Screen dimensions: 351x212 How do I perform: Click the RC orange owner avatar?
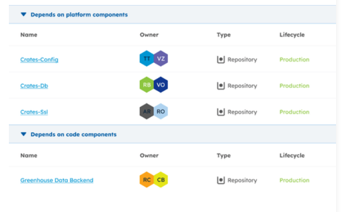click(146, 179)
